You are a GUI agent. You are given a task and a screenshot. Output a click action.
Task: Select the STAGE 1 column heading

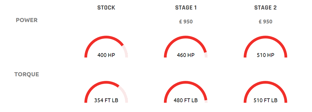[186, 8]
